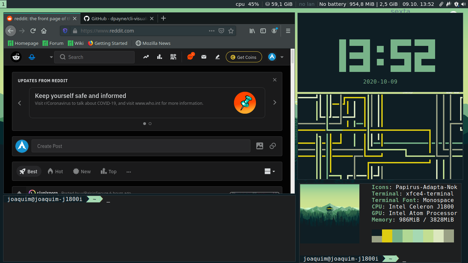
Task: Show next reddit update card
Action: [274, 102]
